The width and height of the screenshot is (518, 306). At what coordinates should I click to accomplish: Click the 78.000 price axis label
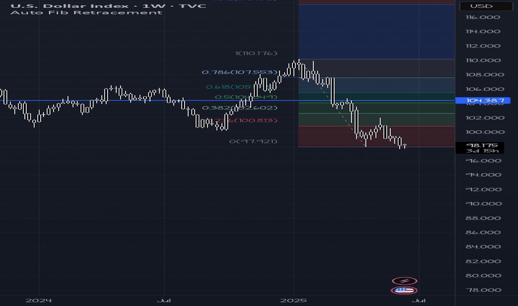(484, 290)
